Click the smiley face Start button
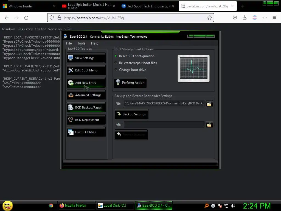This screenshot has width=281, height=211. coord(7,206)
